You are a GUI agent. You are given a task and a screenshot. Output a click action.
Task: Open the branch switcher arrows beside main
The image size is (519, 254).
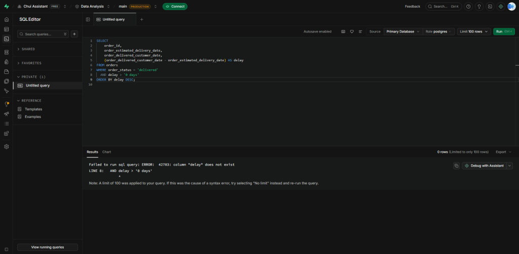(156, 6)
